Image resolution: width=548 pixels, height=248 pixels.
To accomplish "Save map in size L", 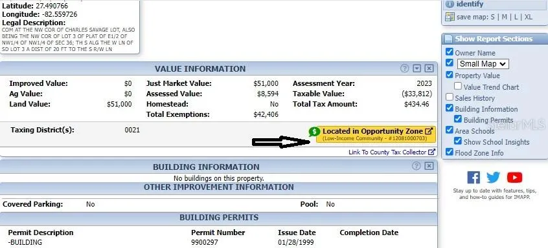I will (516, 17).
